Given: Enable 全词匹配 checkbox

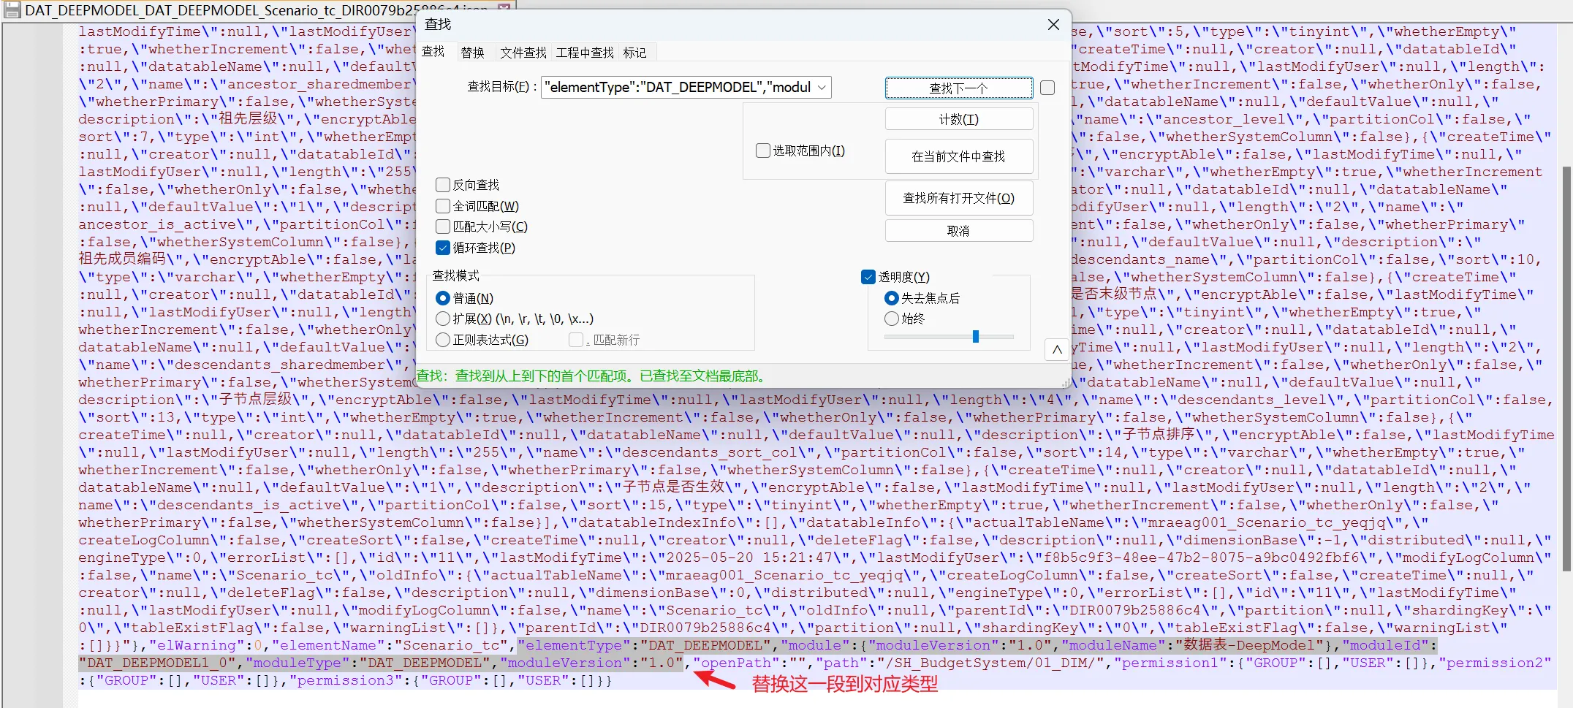Looking at the screenshot, I should point(443,206).
